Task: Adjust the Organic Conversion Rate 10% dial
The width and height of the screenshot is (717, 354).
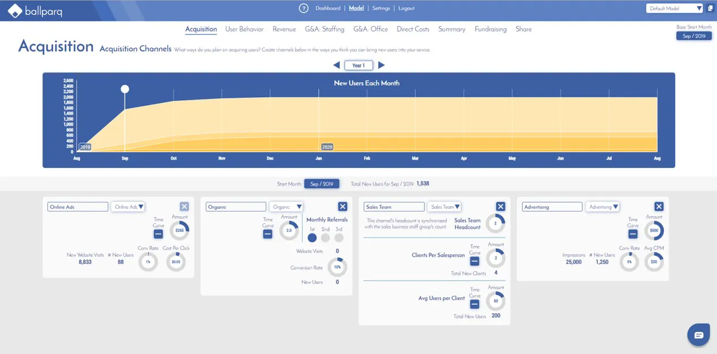Action: (x=338, y=267)
